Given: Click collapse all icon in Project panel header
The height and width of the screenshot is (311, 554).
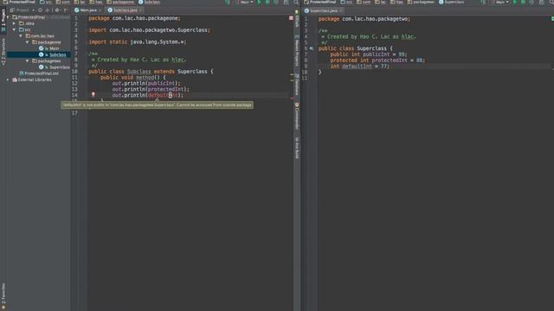Looking at the screenshot, I should coord(48,10).
